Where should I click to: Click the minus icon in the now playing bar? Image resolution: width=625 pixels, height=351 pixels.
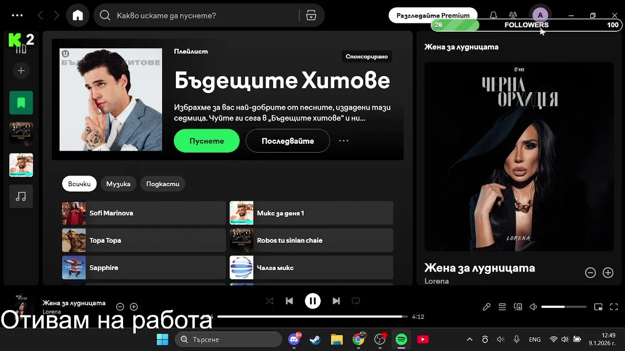(120, 307)
